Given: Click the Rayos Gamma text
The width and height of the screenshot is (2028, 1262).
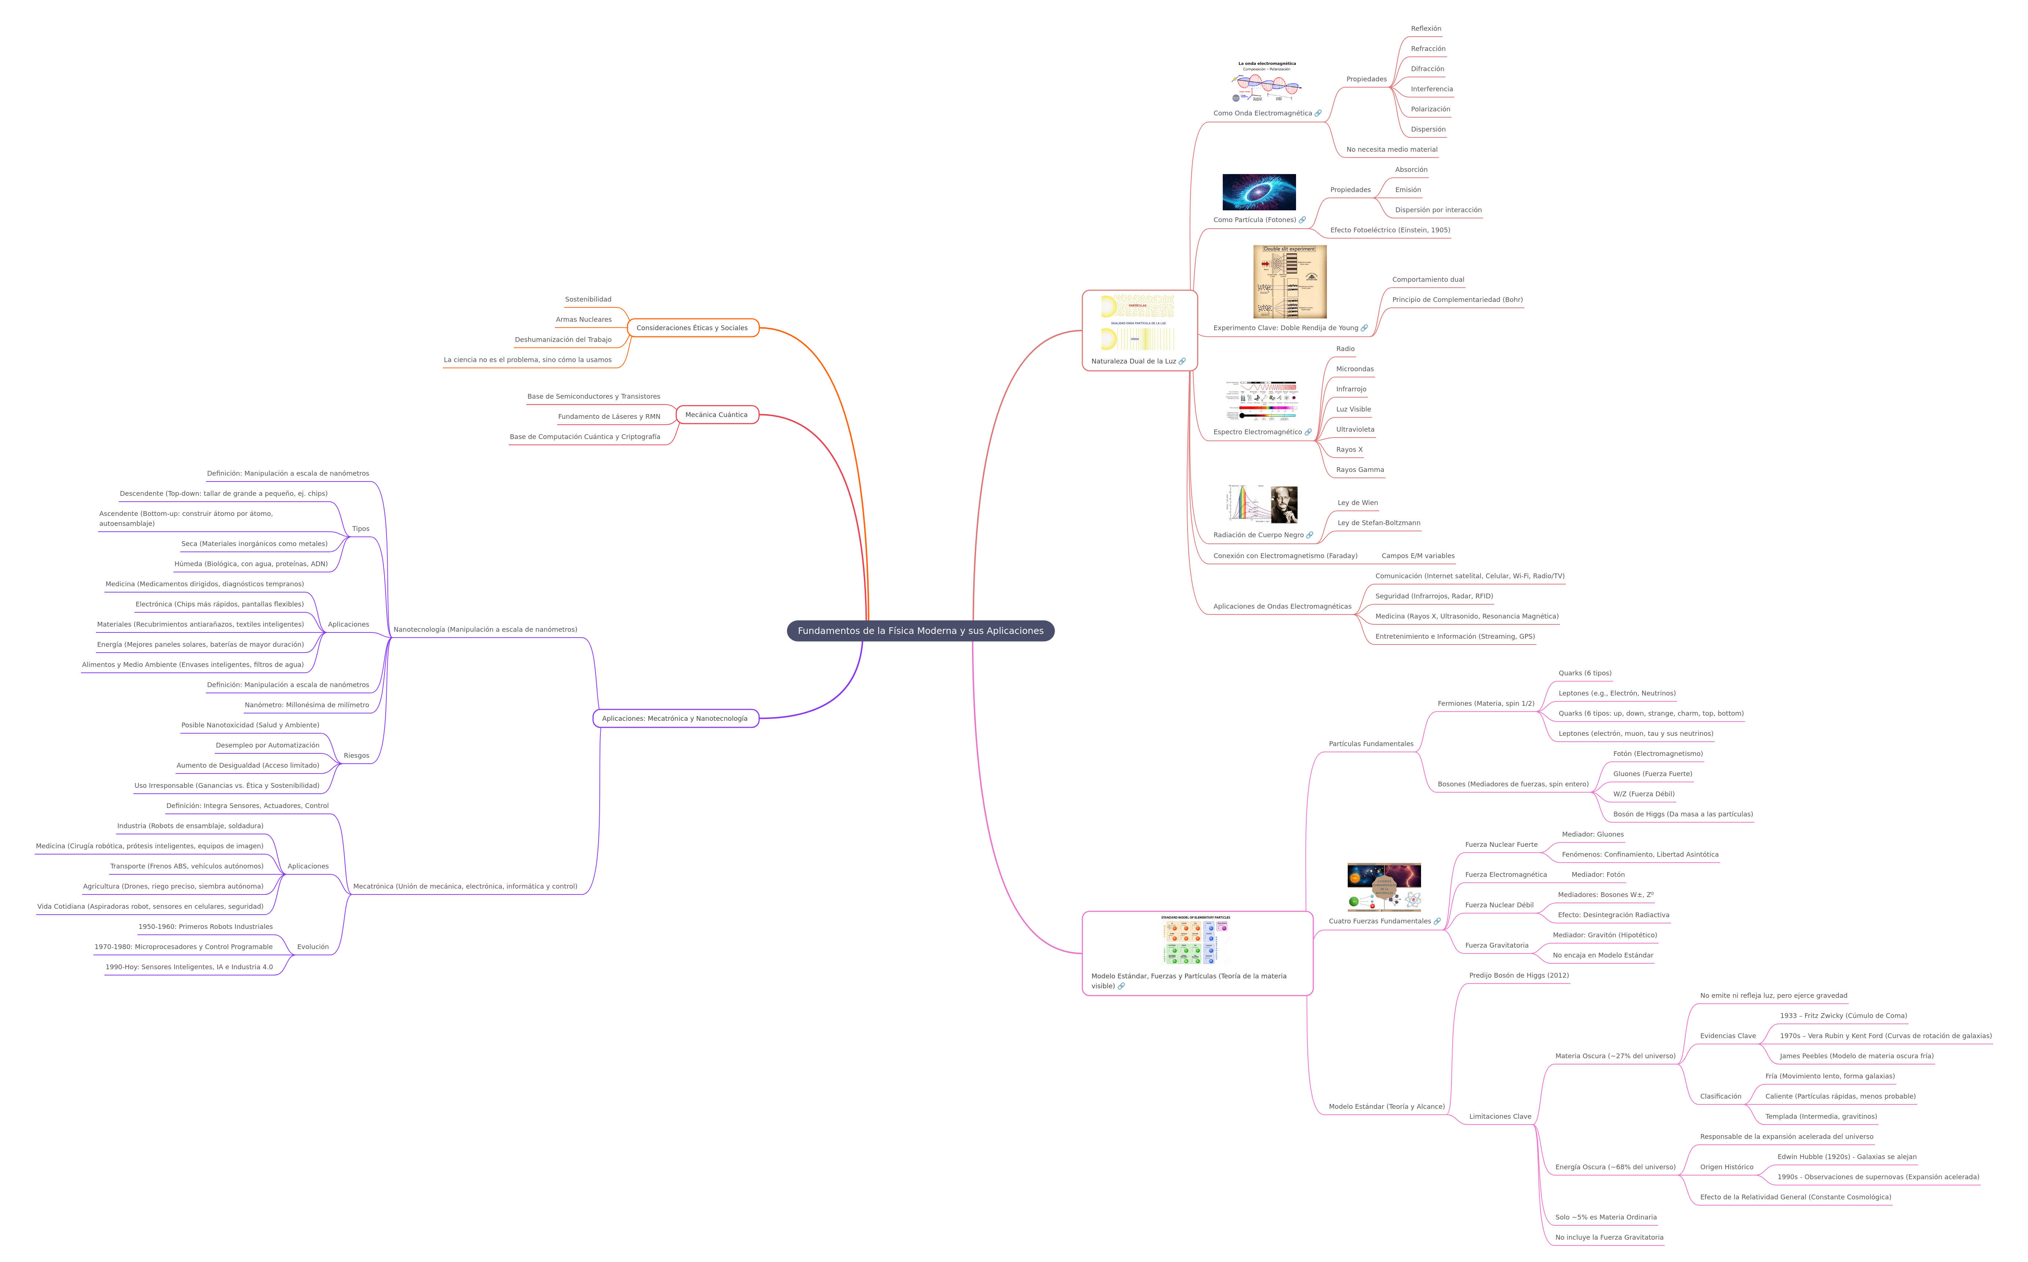Looking at the screenshot, I should [x=1360, y=470].
